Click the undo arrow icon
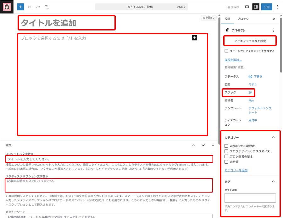The height and width of the screenshot is (218, 283). point(29,7)
